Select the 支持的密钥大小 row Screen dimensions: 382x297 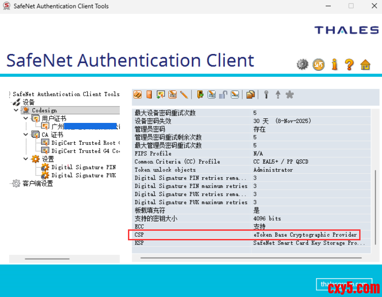point(251,218)
